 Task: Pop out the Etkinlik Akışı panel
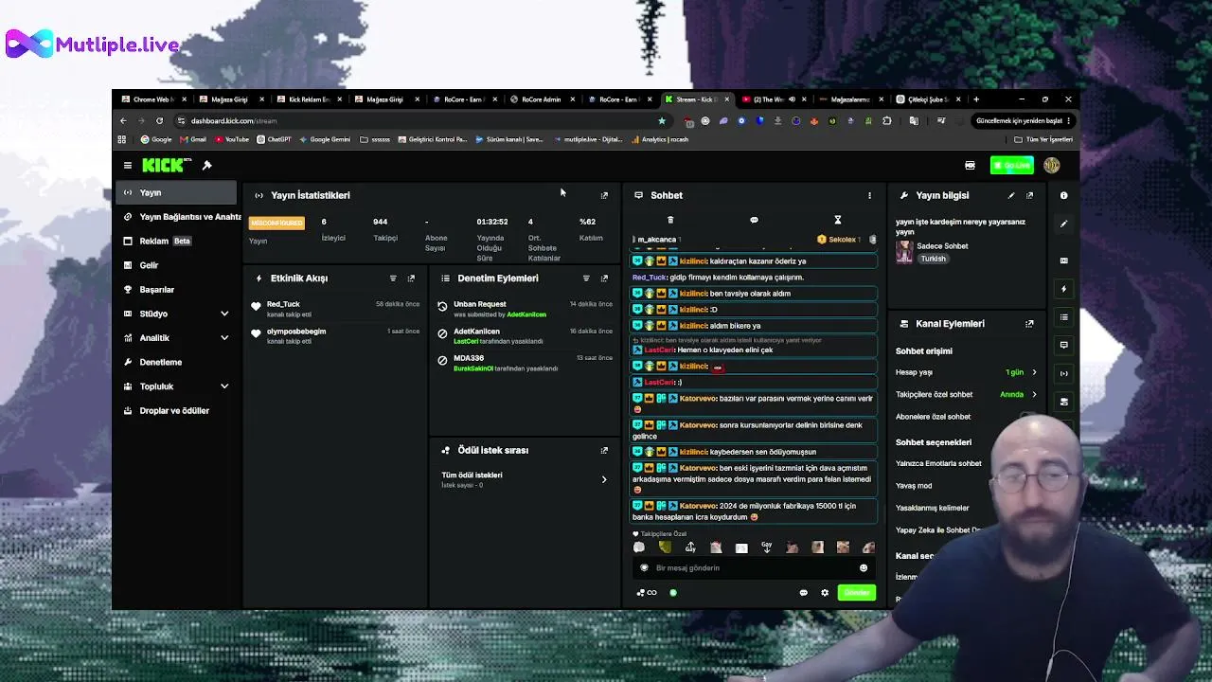click(x=411, y=278)
